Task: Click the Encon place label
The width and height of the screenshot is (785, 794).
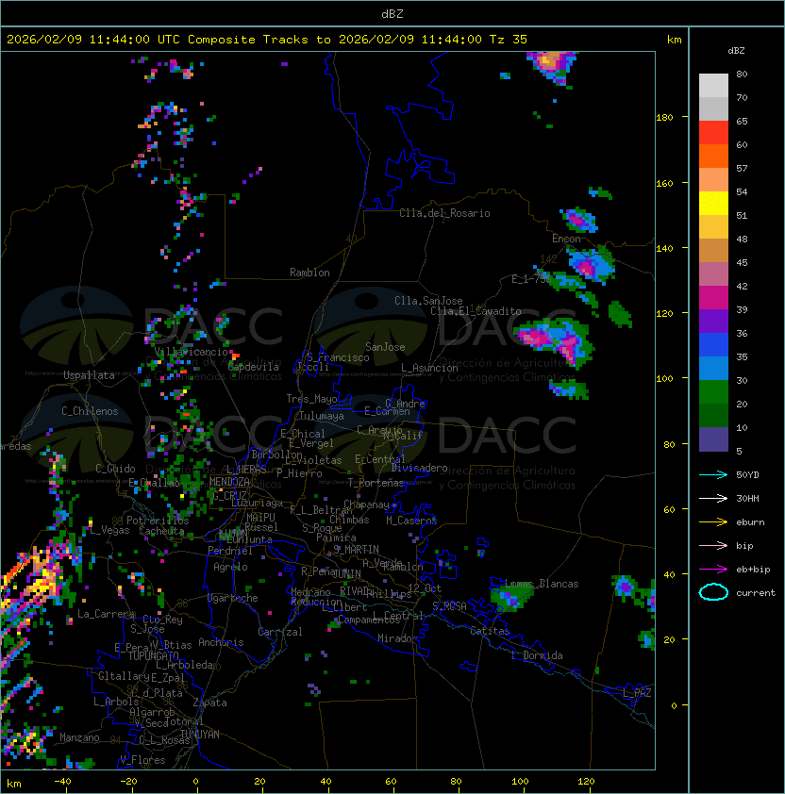Action: coord(566,239)
